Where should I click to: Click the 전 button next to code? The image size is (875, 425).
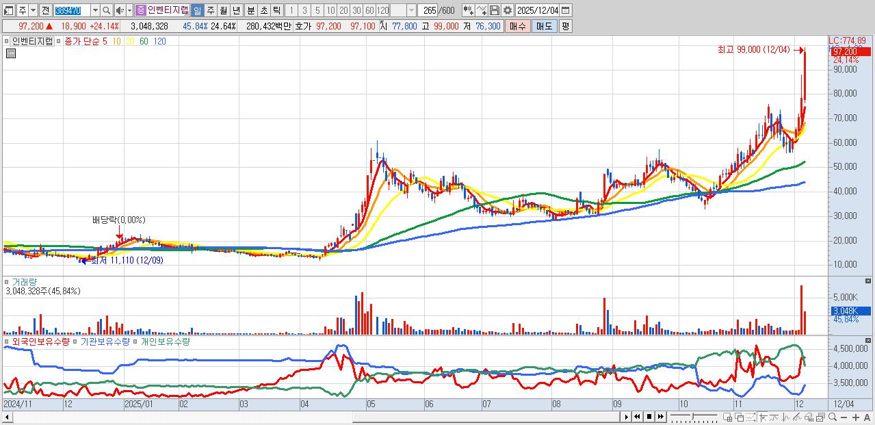(45, 10)
